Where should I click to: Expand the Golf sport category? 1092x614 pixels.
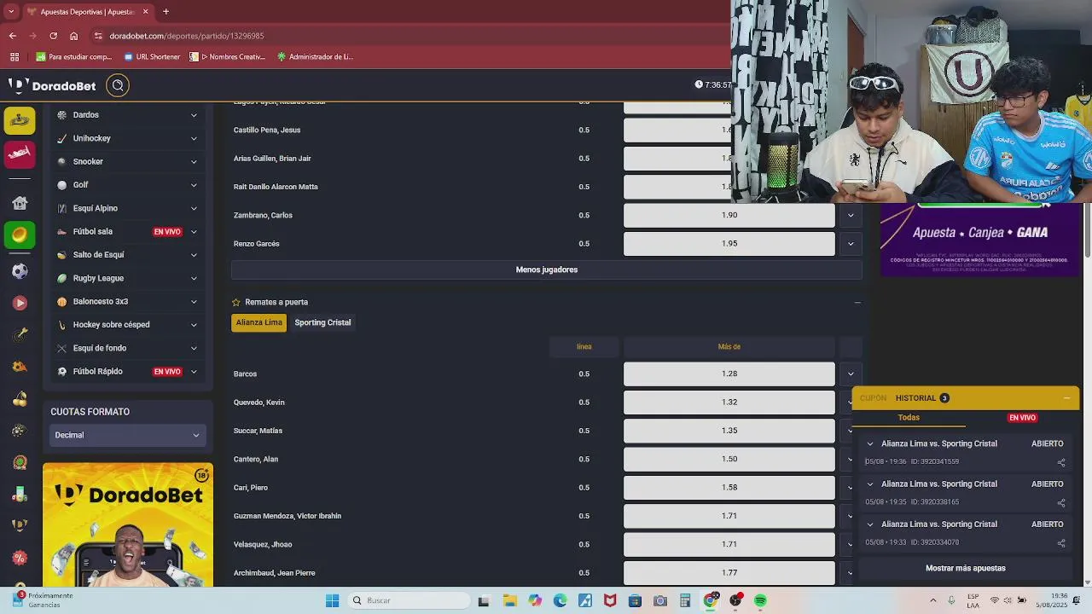[x=194, y=185]
